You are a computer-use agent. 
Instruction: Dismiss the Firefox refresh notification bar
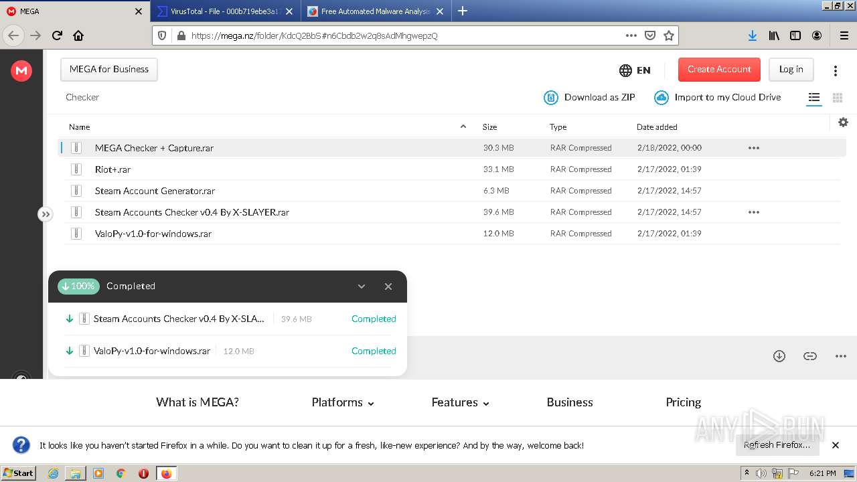pyautogui.click(x=836, y=445)
